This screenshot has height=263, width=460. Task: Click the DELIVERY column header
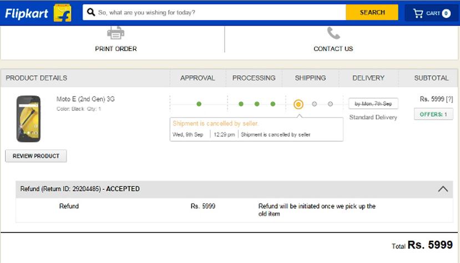368,78
